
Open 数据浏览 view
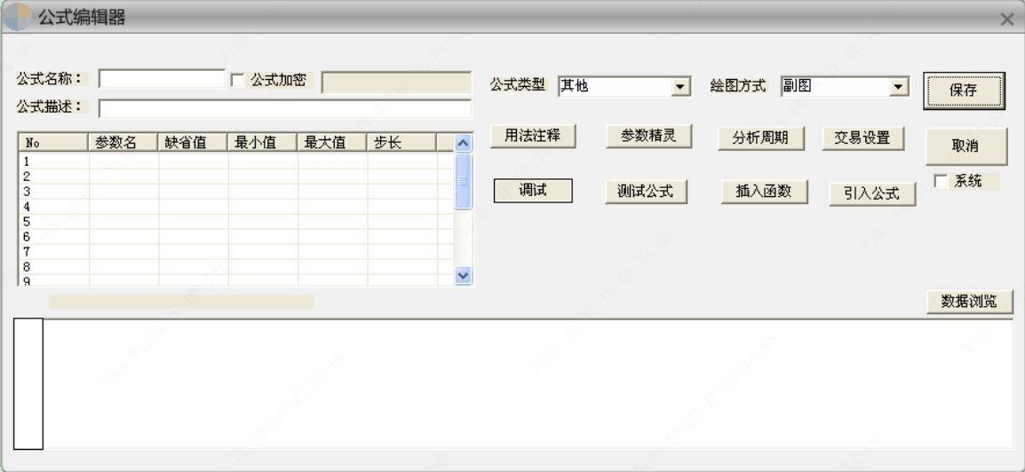click(x=969, y=302)
